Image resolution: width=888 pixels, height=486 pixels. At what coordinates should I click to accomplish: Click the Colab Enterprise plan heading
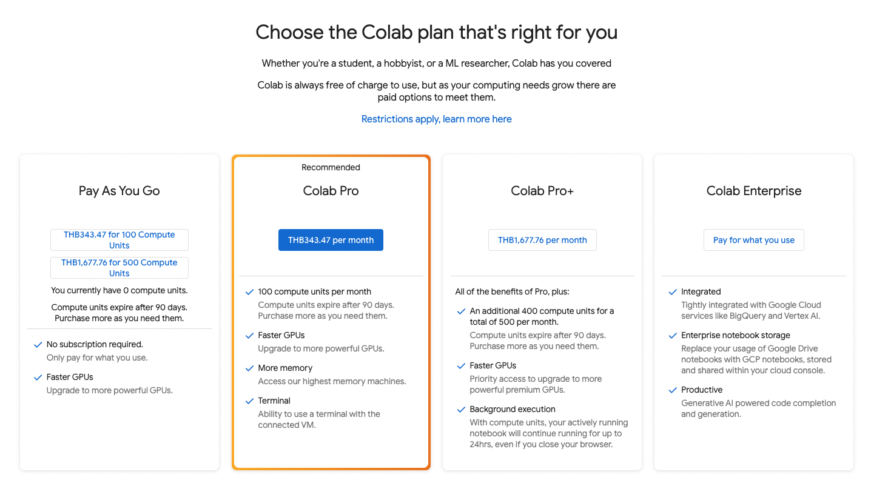click(754, 191)
